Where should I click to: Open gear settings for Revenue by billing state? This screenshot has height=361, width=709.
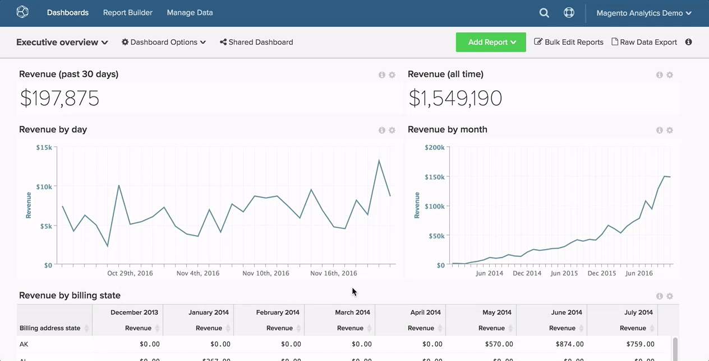[x=670, y=296]
